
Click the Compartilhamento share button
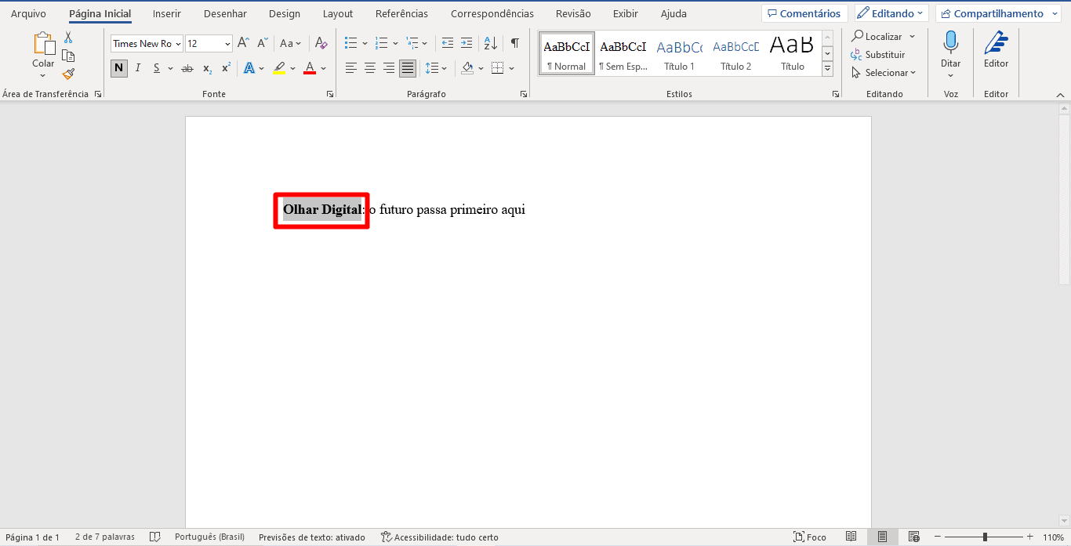1000,13
